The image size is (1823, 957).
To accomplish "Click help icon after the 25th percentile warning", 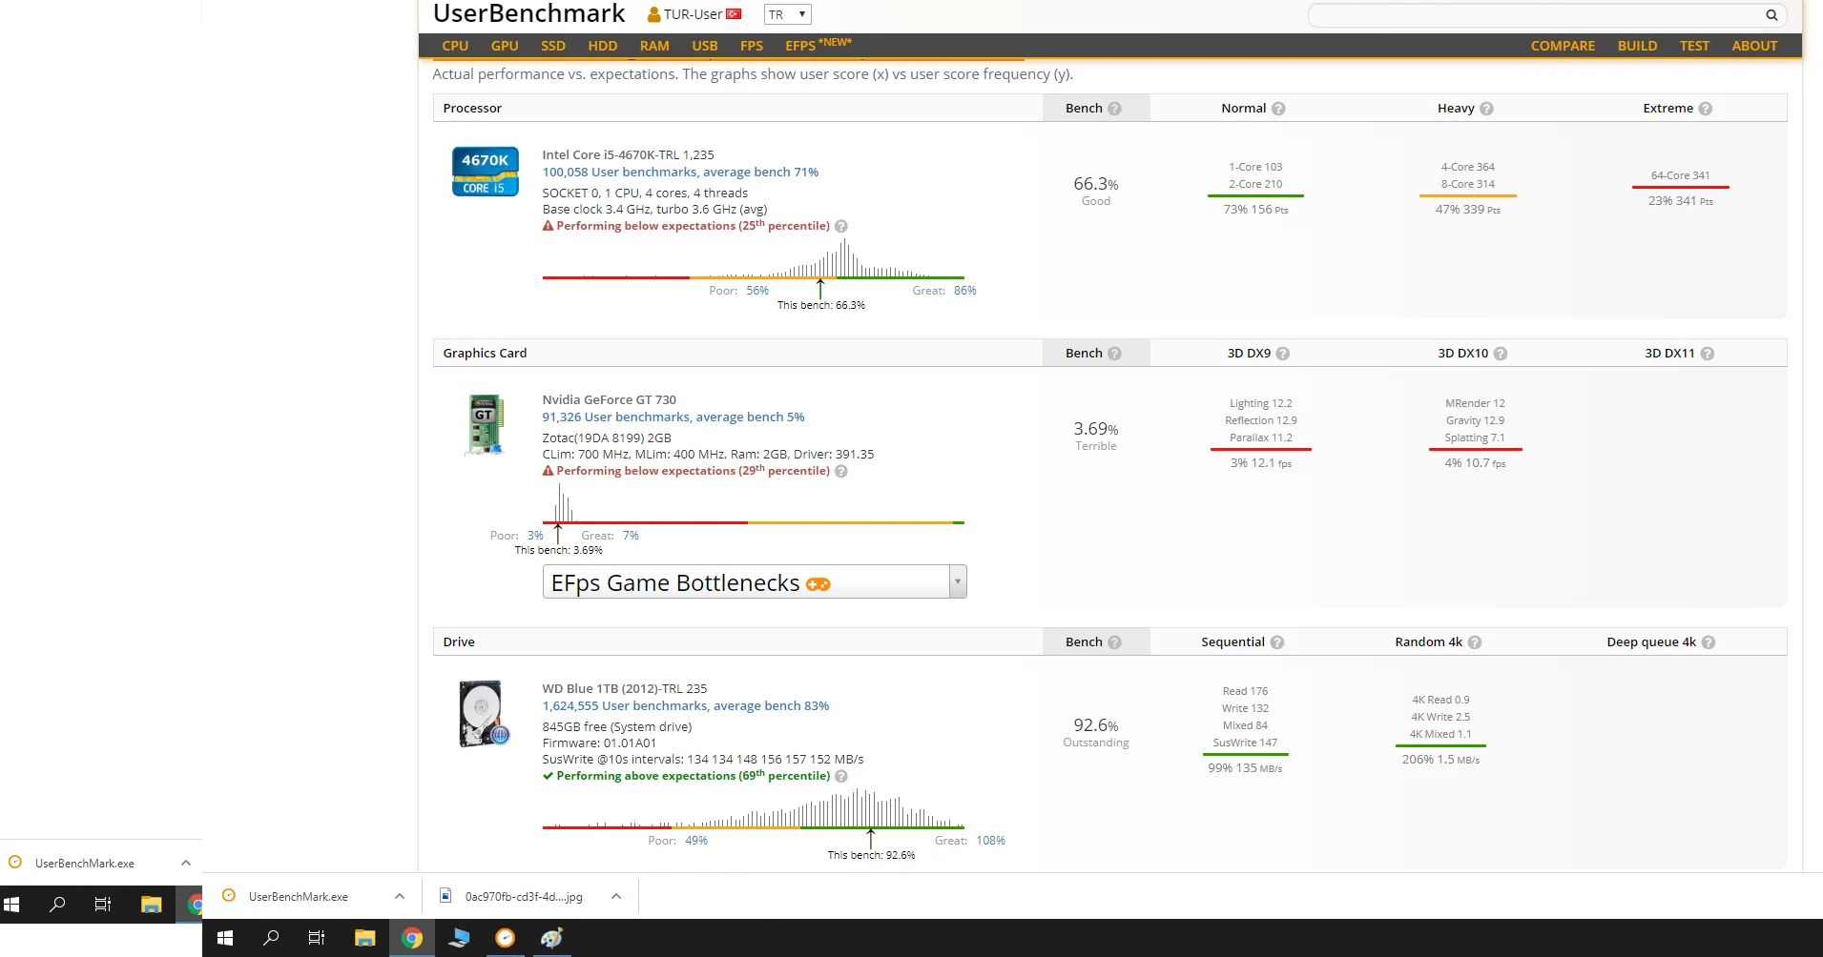I will coord(841,227).
